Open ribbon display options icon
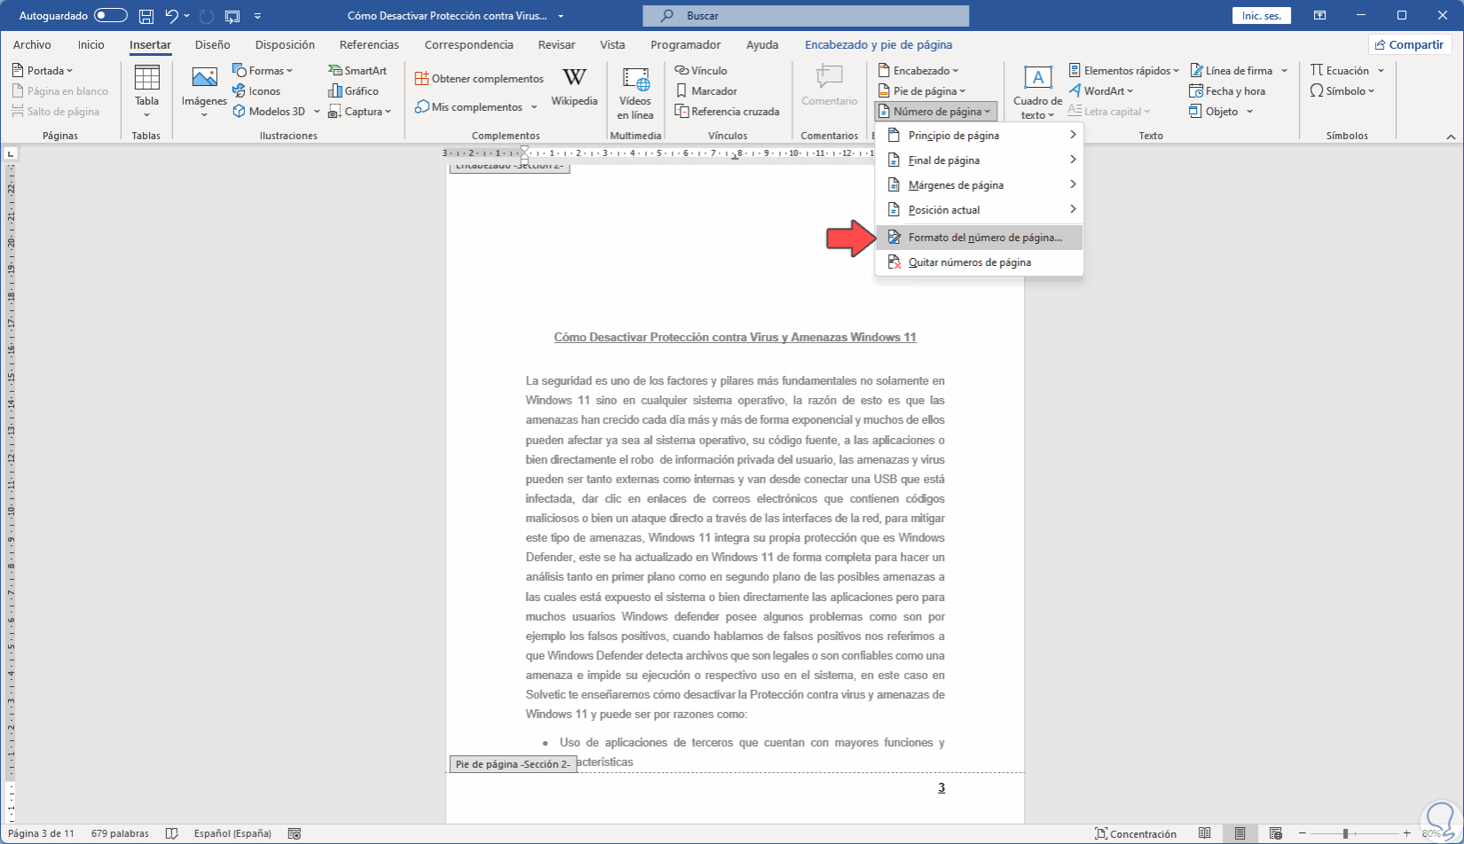The height and width of the screenshot is (844, 1464). 1320,16
